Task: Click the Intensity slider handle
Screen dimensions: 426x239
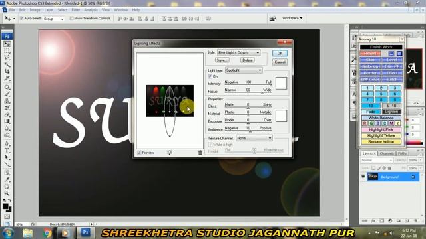Action: 271,85
